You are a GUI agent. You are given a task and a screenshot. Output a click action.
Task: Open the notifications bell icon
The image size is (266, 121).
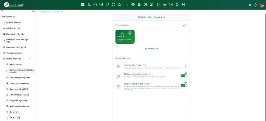(x=256, y=5)
